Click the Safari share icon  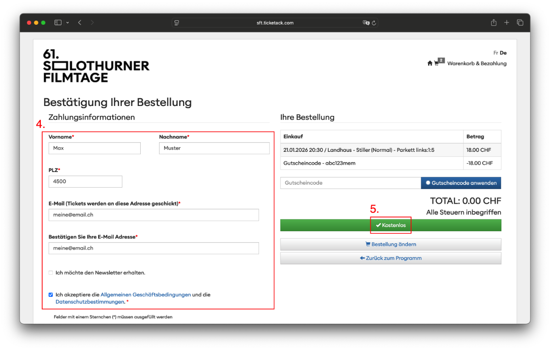coord(494,22)
